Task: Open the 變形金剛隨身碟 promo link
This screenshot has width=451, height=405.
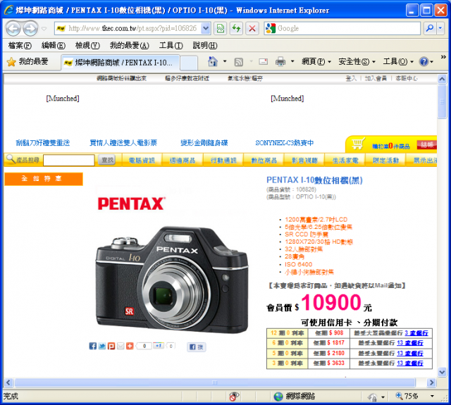Action: click(x=204, y=143)
